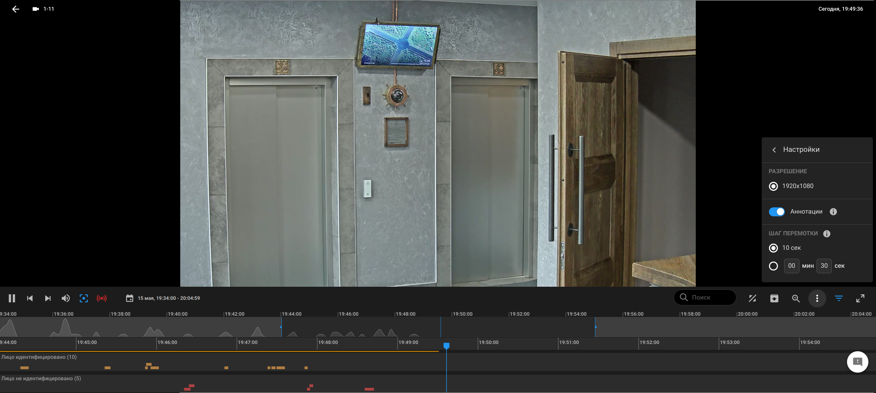Click the minutes field showing 00
876x393 pixels.
point(791,266)
